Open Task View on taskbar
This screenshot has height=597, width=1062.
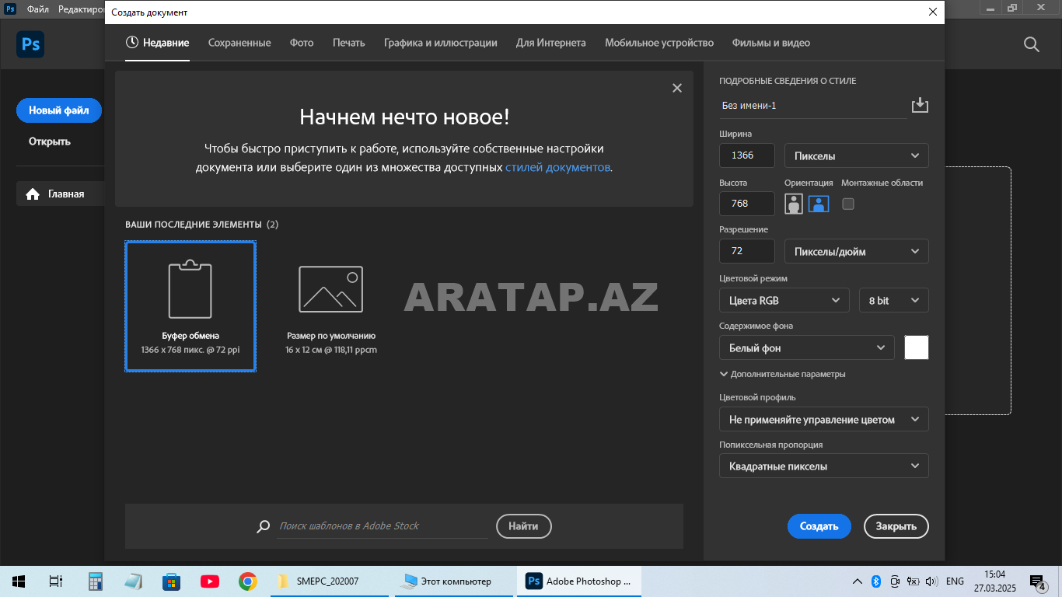coord(56,581)
